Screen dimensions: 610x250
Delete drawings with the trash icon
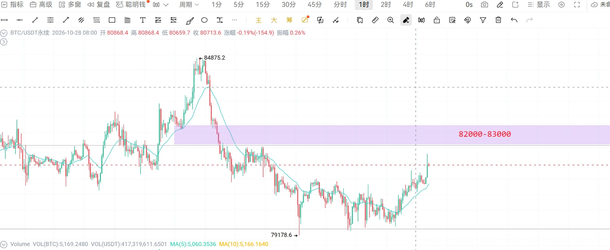tap(498, 20)
